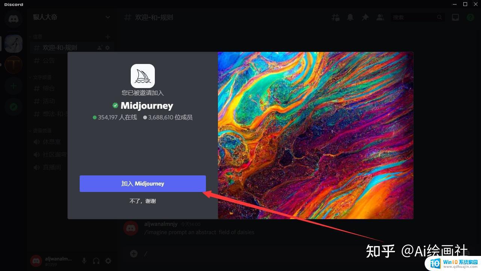The width and height of the screenshot is (481, 271).
Task: Click the create invite icon on 欢迎-和-规则
Action: coord(100,48)
